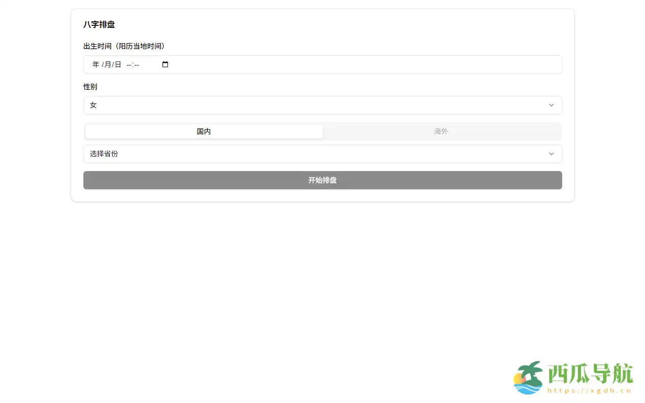Click the 选择省份 placeholder text
This screenshot has width=645, height=403.
(x=103, y=154)
